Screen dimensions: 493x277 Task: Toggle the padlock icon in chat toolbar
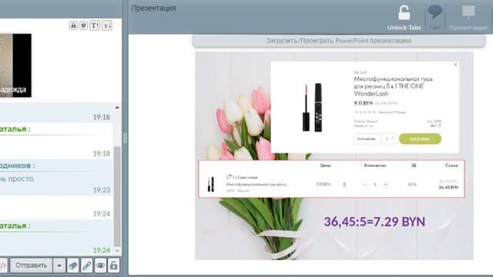[114, 265]
